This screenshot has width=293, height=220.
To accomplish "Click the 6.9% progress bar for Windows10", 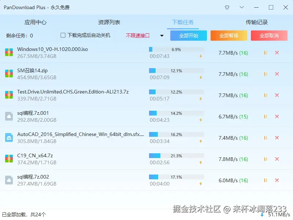I will click(x=177, y=49).
